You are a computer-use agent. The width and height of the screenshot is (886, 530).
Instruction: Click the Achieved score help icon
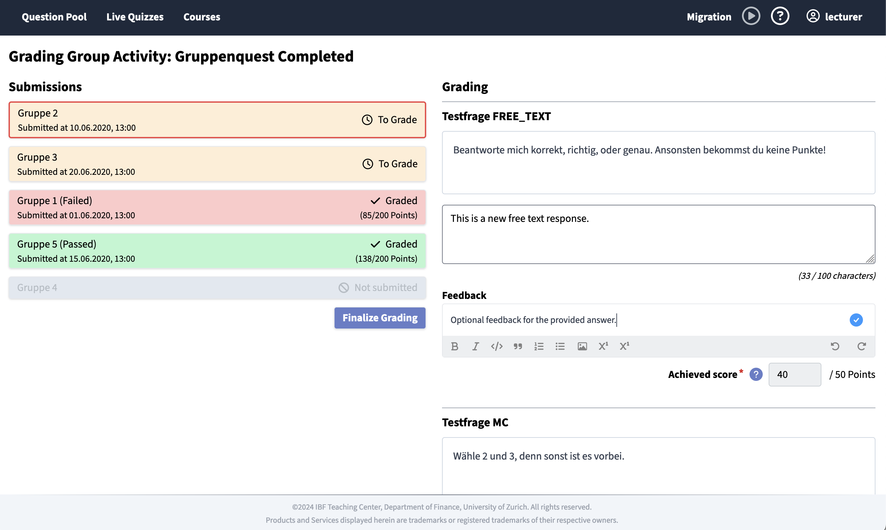coord(756,374)
